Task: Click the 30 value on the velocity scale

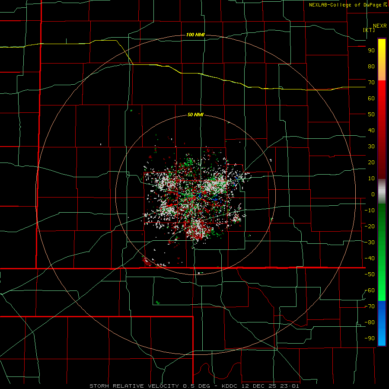Action: click(x=371, y=147)
